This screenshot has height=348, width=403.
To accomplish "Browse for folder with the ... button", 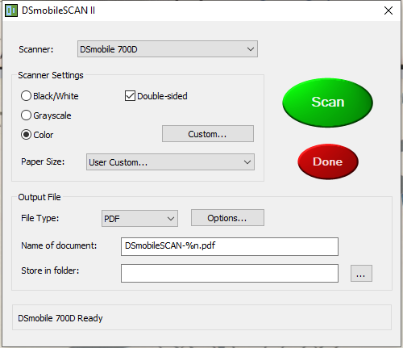I will tap(361, 274).
